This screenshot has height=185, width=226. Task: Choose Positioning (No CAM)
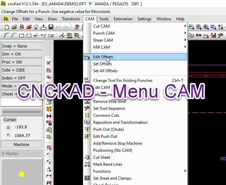tap(135, 150)
